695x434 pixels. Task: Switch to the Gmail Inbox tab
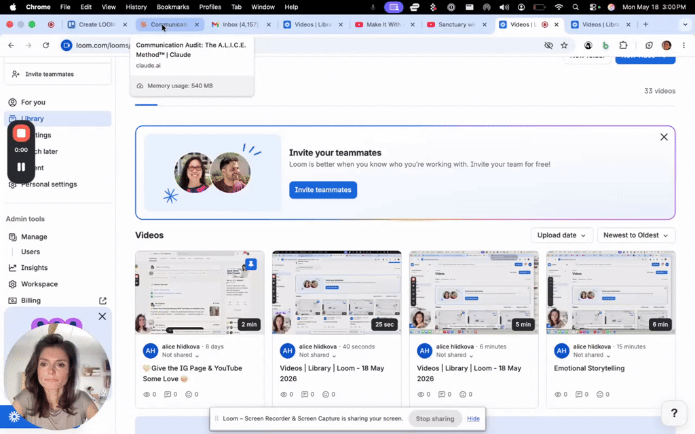[241, 25]
